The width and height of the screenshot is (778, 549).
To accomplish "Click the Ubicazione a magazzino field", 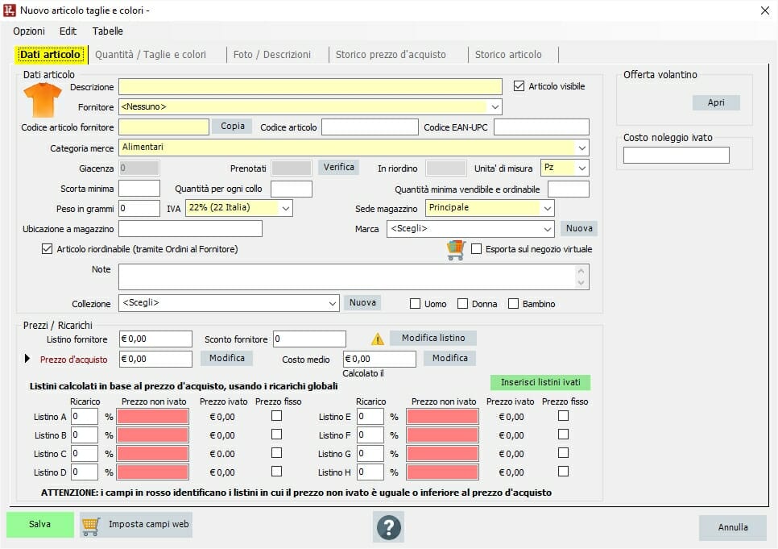I will (x=190, y=228).
